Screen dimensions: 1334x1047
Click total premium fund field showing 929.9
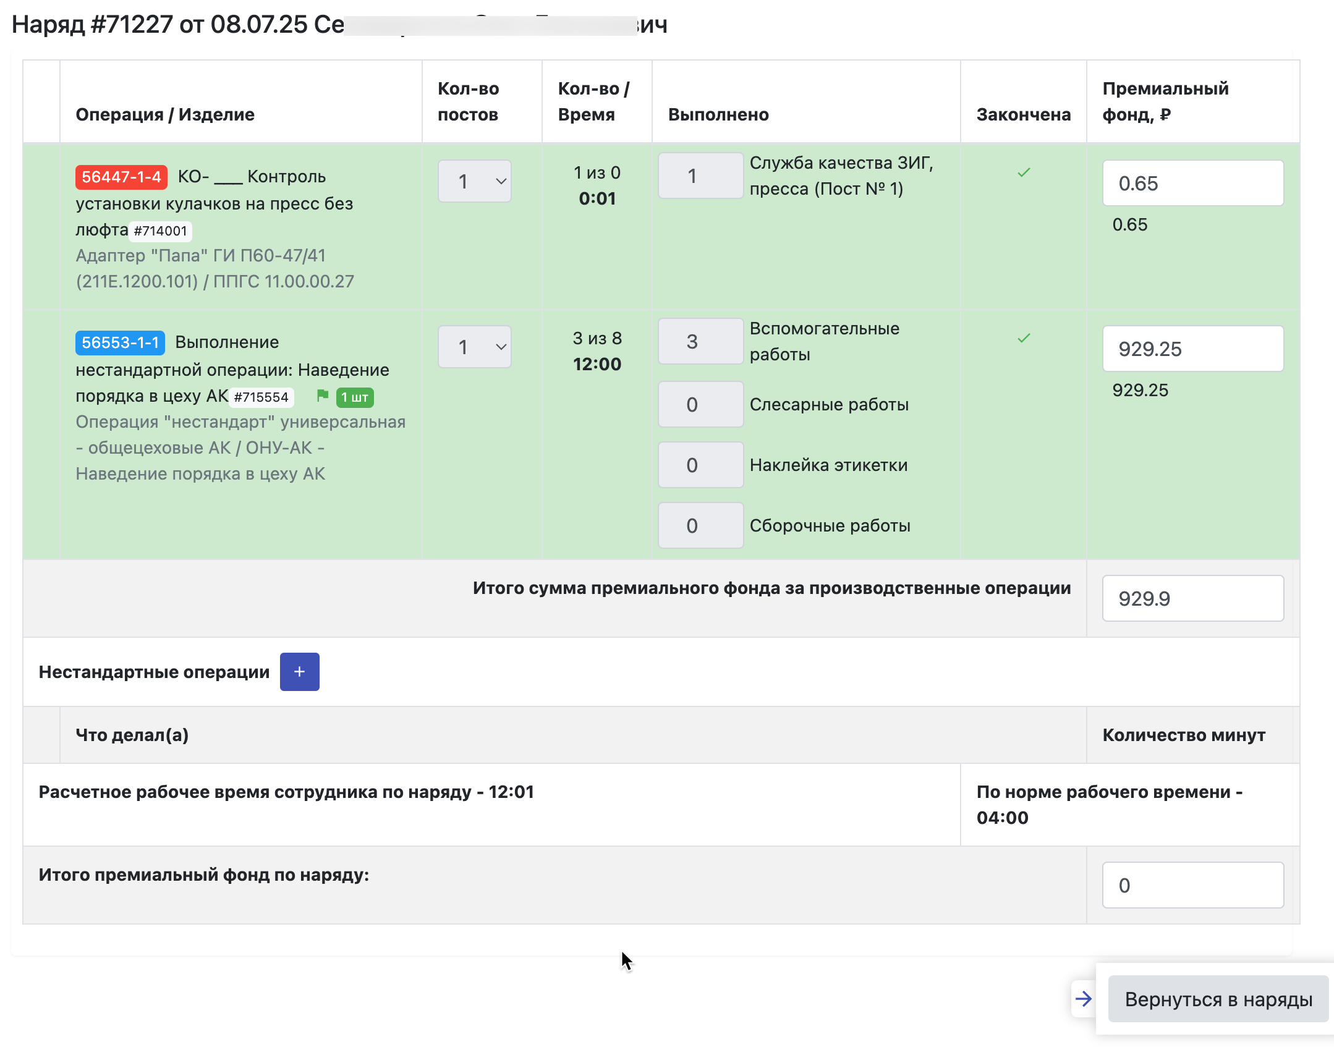click(x=1192, y=599)
